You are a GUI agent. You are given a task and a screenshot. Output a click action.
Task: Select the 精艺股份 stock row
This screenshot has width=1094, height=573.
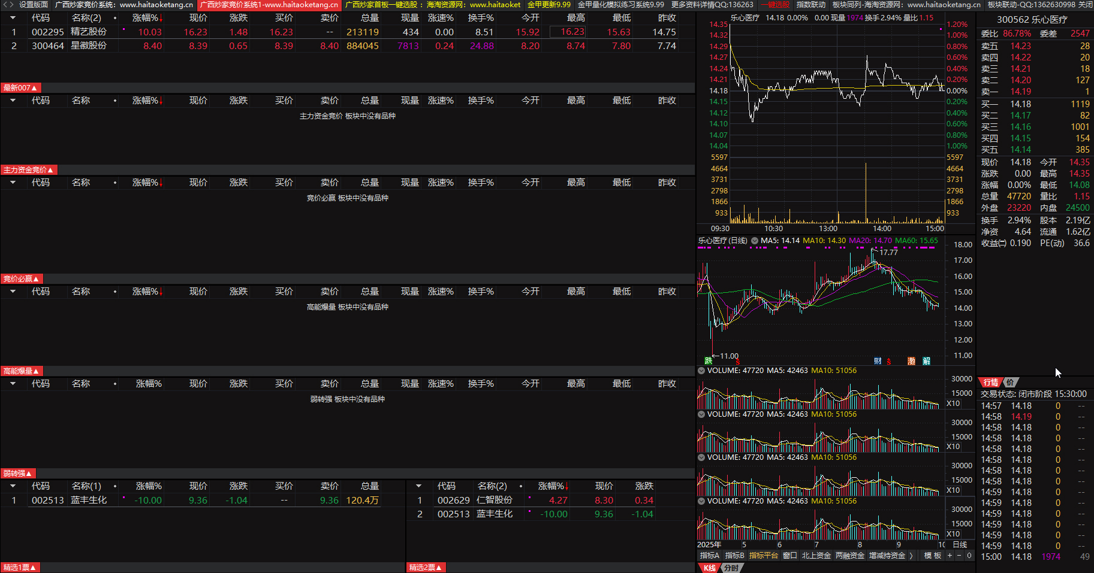coord(89,32)
